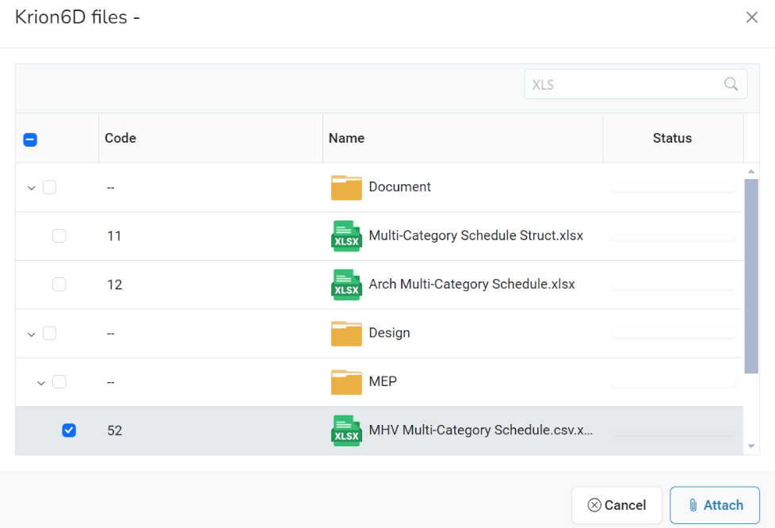Screen dimensions: 775x528
Task: Click XLSX icon for Arch Multi-Category Schedule
Action: click(x=346, y=285)
